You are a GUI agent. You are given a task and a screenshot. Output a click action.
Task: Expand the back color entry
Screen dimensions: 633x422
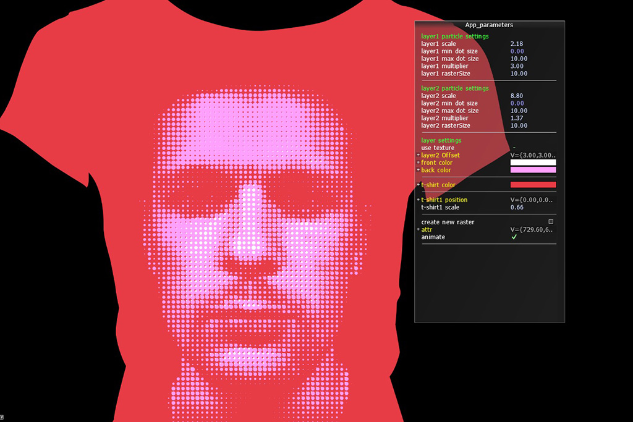[418, 171]
